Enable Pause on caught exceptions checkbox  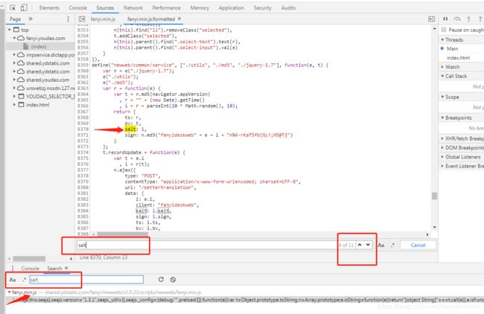pos(444,30)
